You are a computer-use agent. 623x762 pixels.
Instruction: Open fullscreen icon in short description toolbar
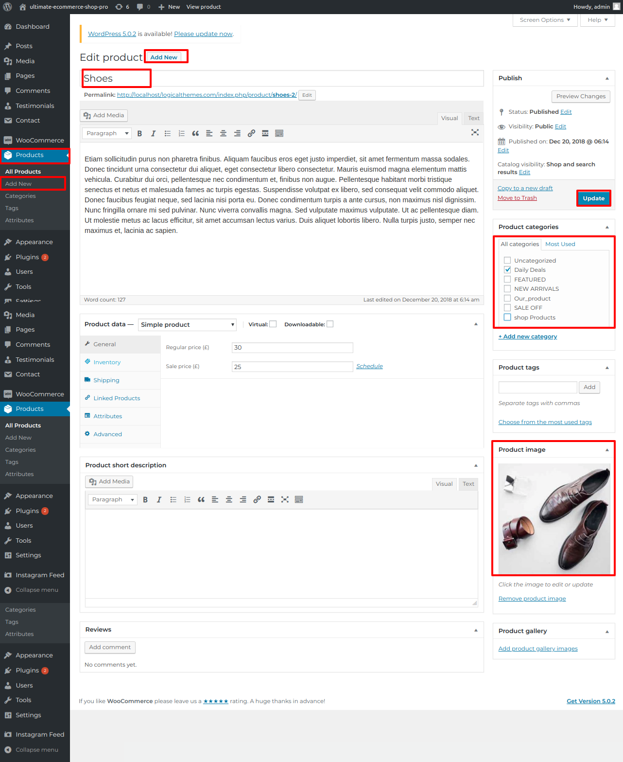[x=285, y=499]
